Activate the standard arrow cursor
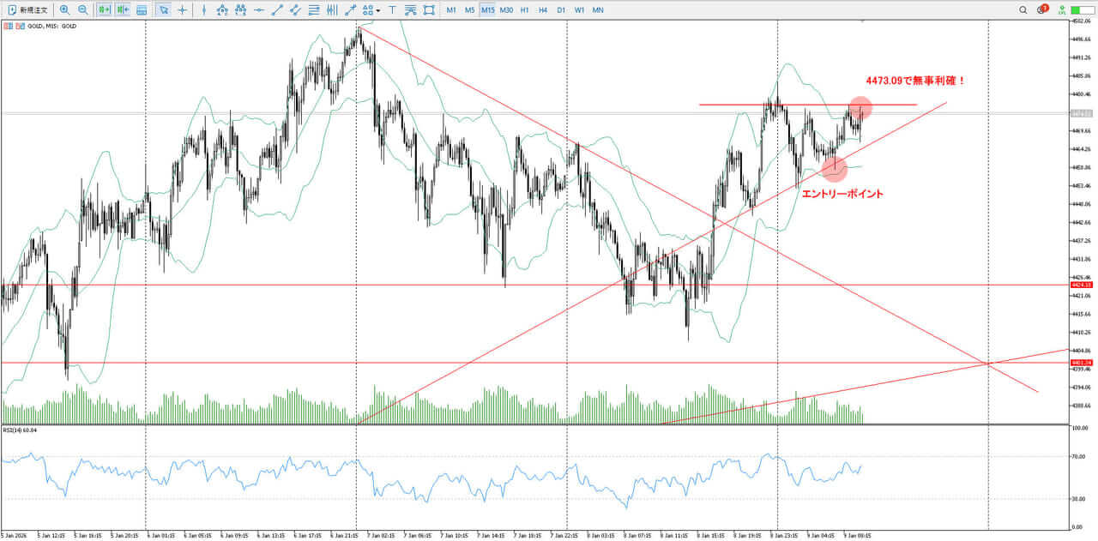The image size is (1098, 541). tap(163, 10)
